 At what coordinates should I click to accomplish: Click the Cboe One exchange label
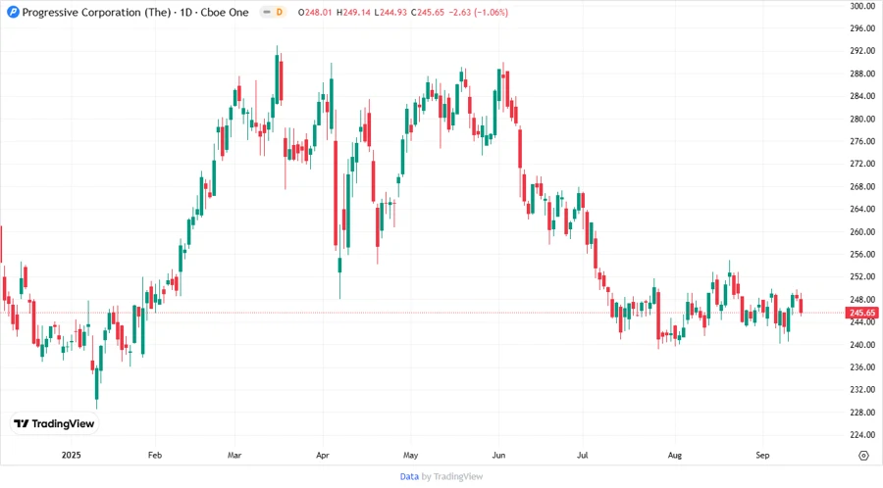[225, 13]
